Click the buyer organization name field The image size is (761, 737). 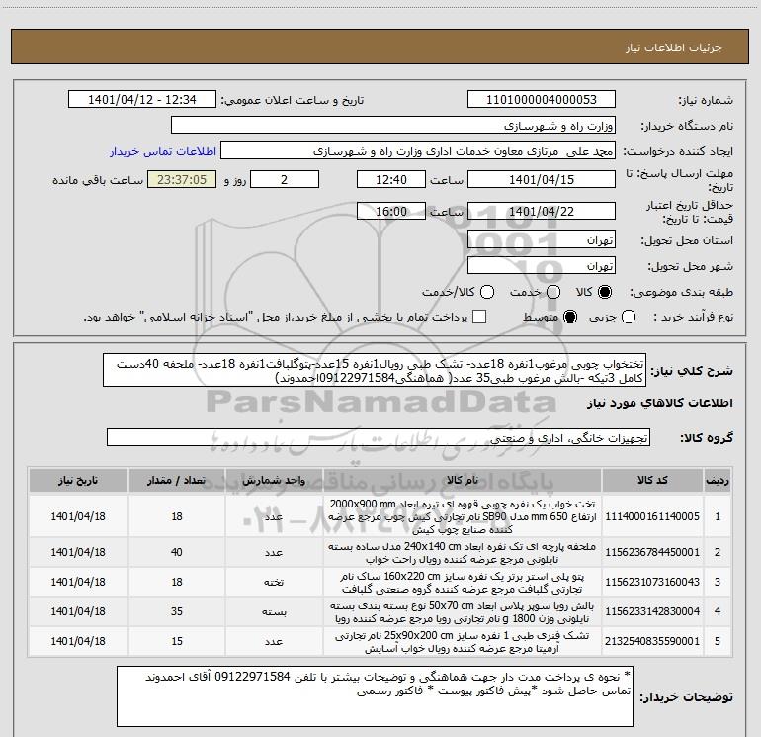(393, 126)
